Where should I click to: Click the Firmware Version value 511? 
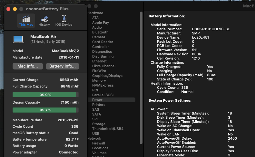(195, 50)
